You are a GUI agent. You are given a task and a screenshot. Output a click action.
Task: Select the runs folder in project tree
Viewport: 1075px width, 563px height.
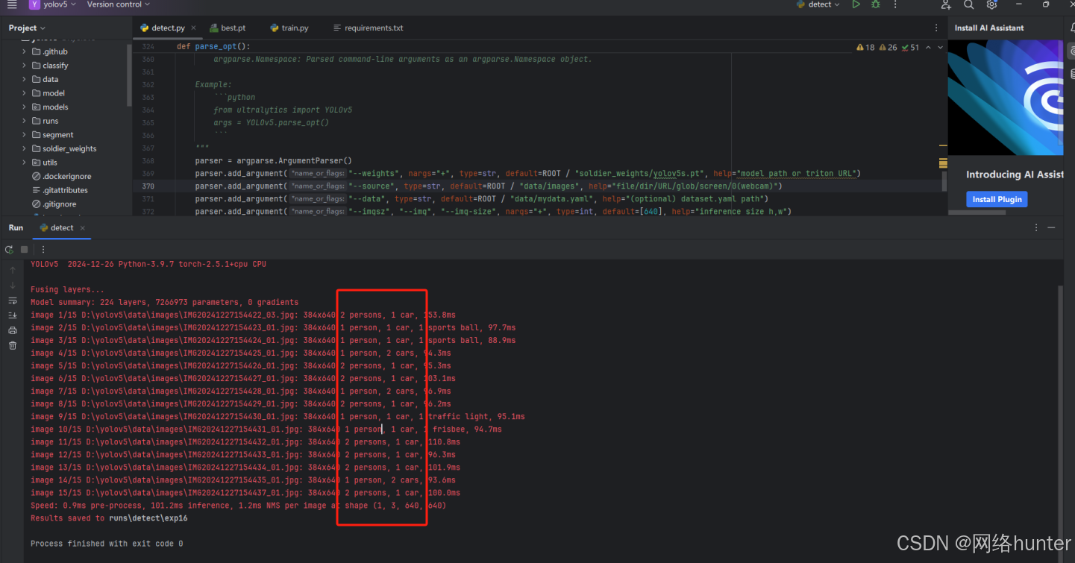(x=50, y=121)
